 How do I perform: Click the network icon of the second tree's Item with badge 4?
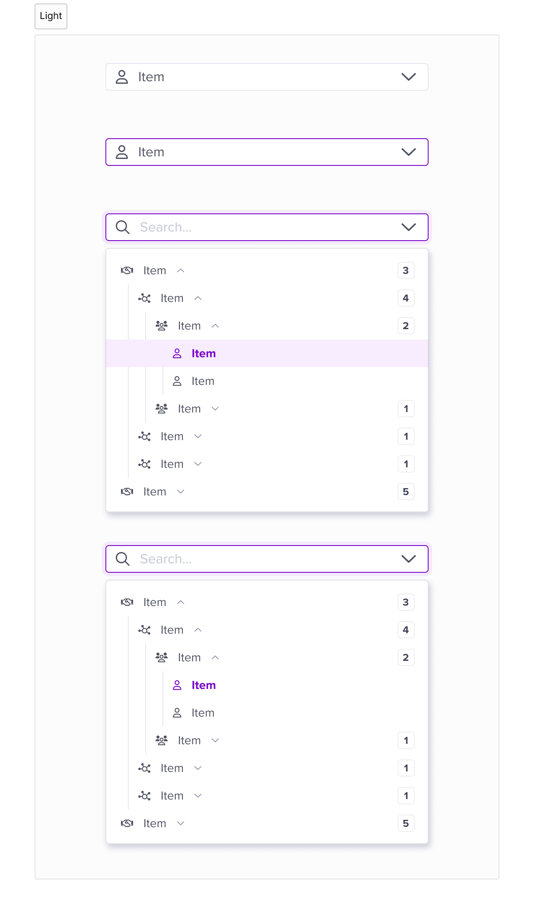(x=144, y=630)
